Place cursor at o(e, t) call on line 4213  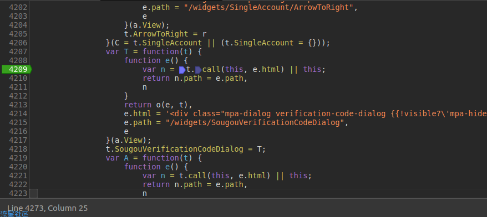(174, 105)
